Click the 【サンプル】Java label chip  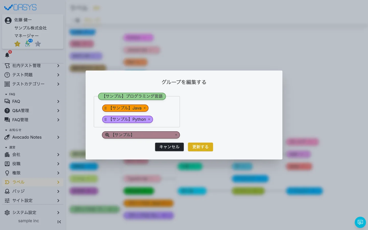(x=125, y=108)
